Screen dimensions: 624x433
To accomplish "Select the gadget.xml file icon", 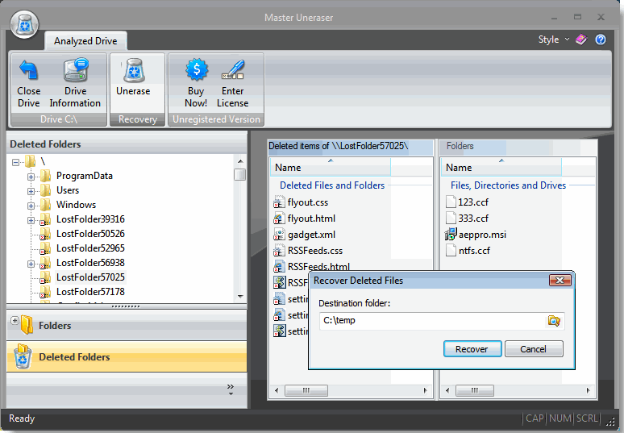I will (280, 235).
